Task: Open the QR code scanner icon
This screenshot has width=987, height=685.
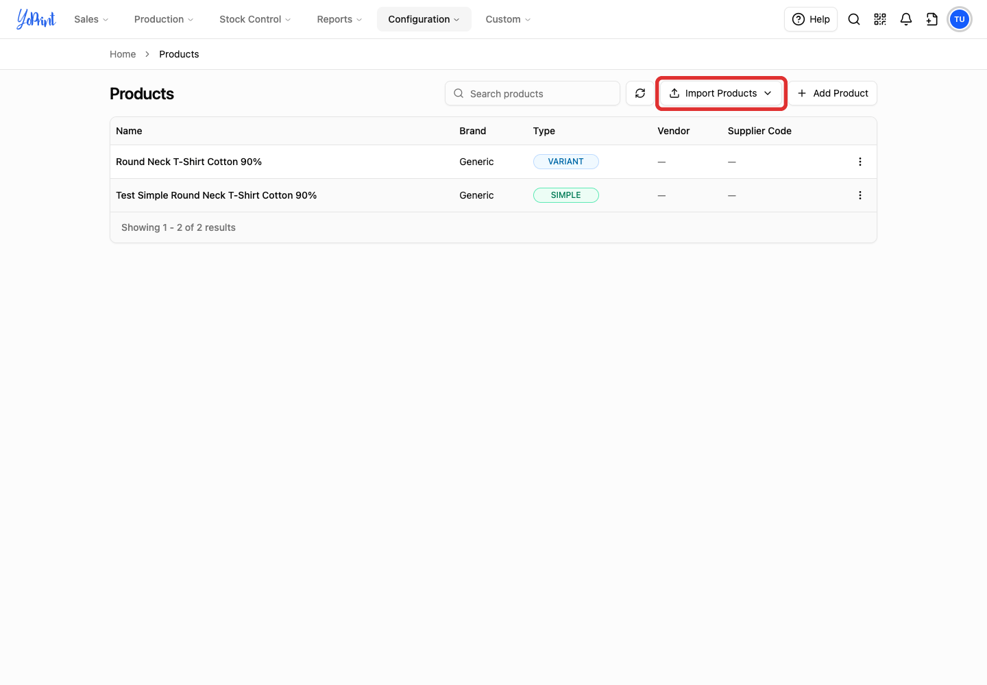Action: [x=880, y=19]
